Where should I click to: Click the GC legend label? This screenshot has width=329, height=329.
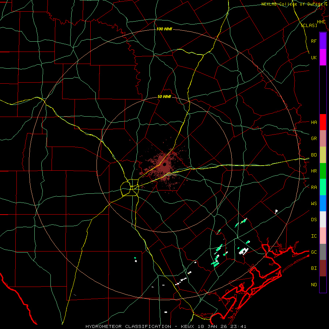(x=314, y=252)
